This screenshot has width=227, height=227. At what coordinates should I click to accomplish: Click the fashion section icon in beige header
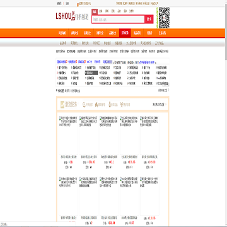point(62,104)
